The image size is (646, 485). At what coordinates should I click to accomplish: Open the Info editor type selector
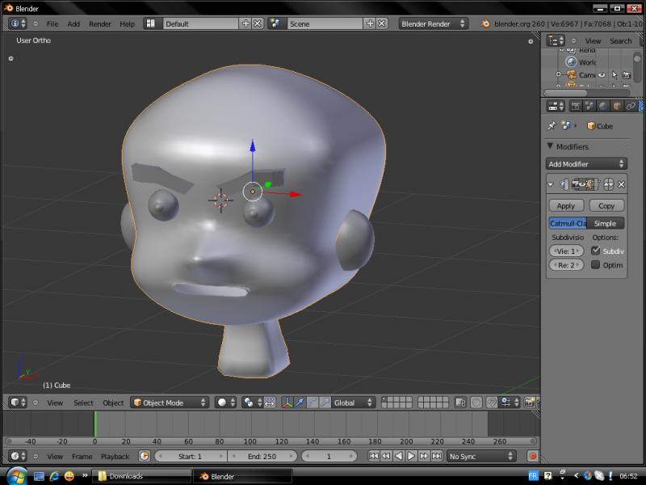pyautogui.click(x=18, y=23)
